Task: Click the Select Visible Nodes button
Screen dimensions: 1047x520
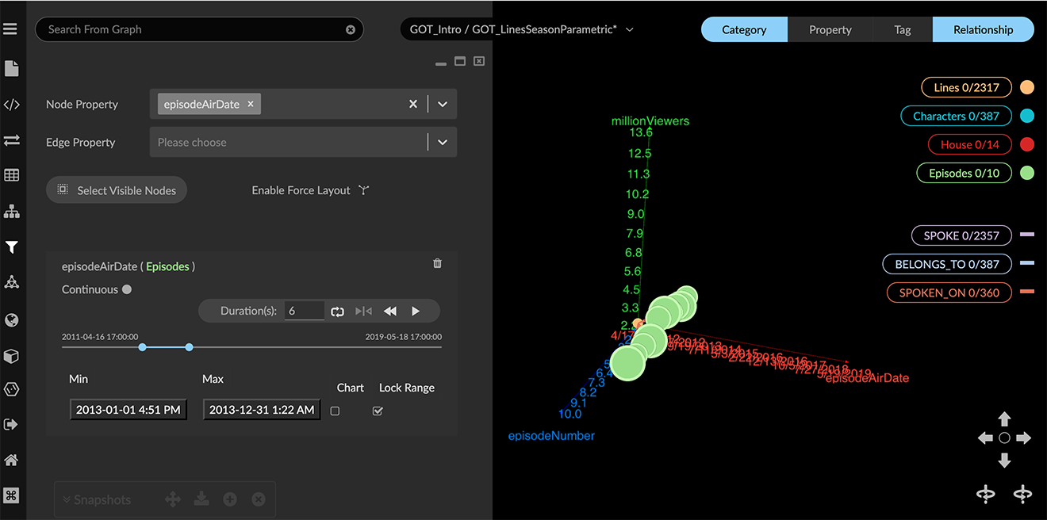Action: (x=117, y=190)
